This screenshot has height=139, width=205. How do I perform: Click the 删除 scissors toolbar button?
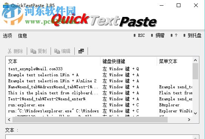point(15,51)
